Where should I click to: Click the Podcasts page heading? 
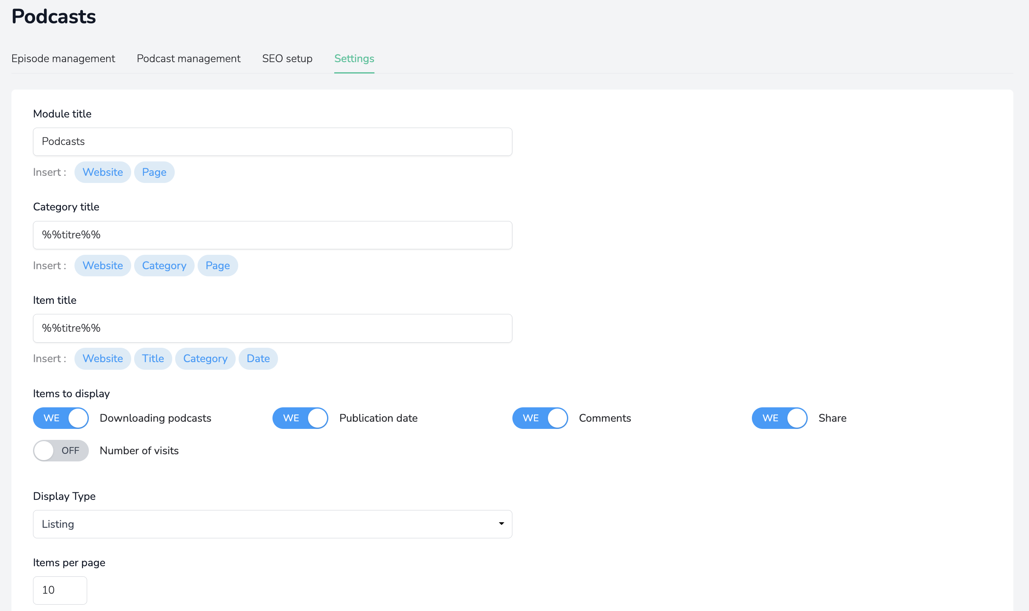click(54, 16)
